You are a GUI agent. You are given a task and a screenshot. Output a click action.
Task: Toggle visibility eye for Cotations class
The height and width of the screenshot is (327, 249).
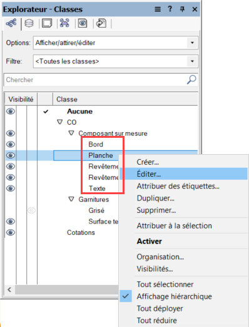[11, 232]
